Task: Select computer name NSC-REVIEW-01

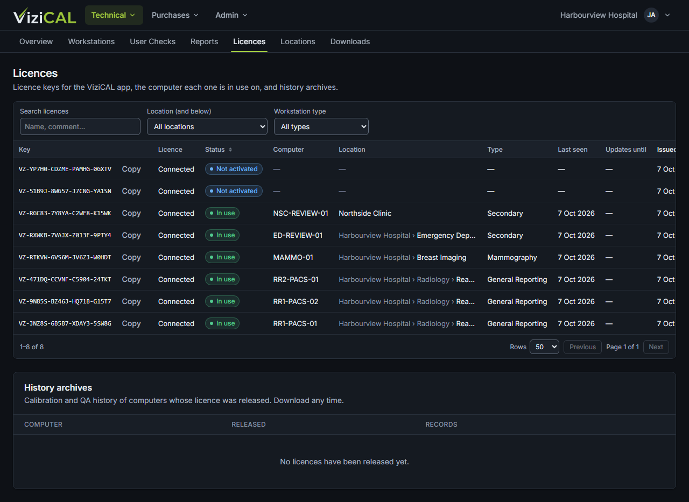Action: 301,213
